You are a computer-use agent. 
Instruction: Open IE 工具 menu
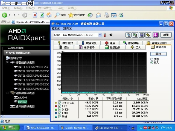click(x=60, y=8)
